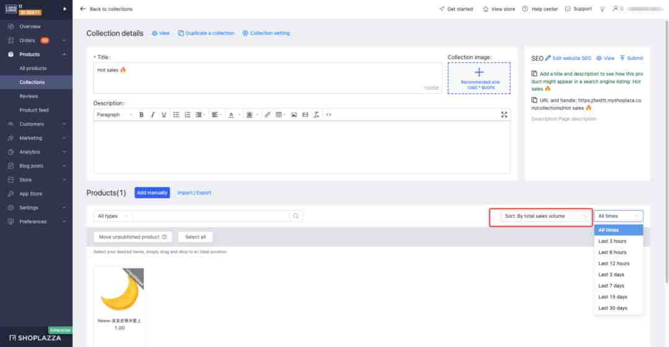The width and height of the screenshot is (669, 347).
Task: Open text alignment options
Action: [x=216, y=114]
